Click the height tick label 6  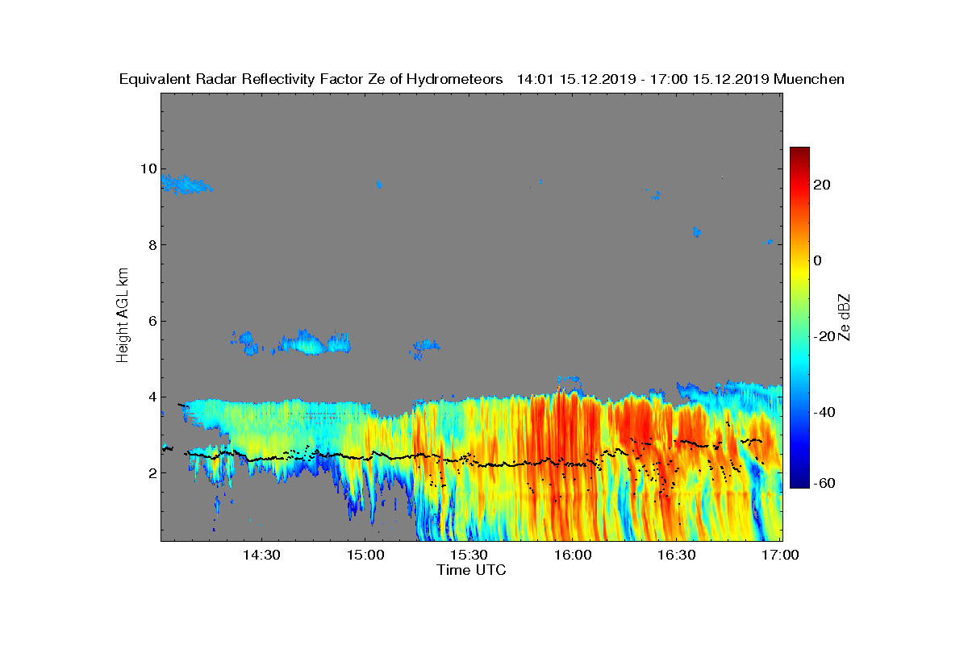click(152, 321)
